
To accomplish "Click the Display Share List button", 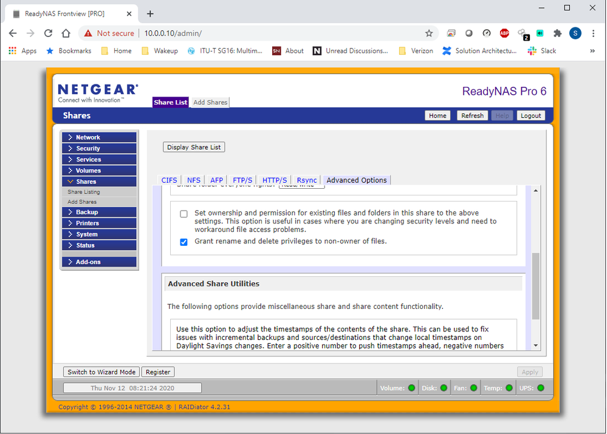I will [x=193, y=147].
